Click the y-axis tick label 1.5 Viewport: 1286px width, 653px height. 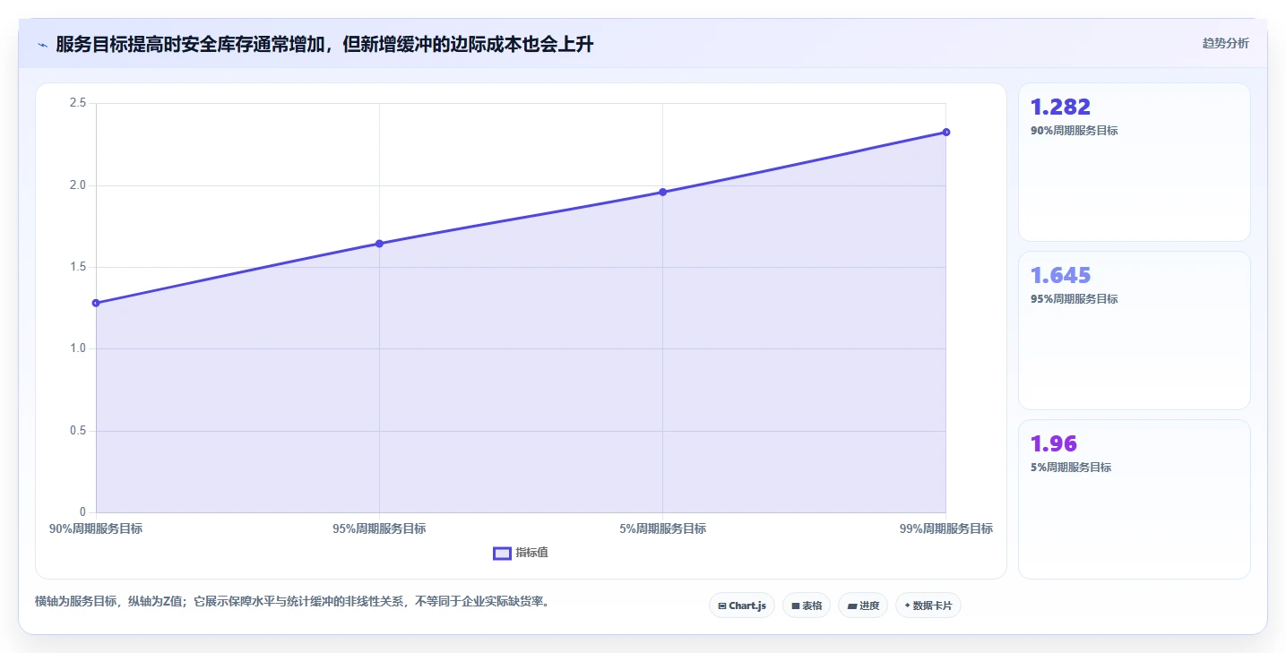tap(77, 267)
